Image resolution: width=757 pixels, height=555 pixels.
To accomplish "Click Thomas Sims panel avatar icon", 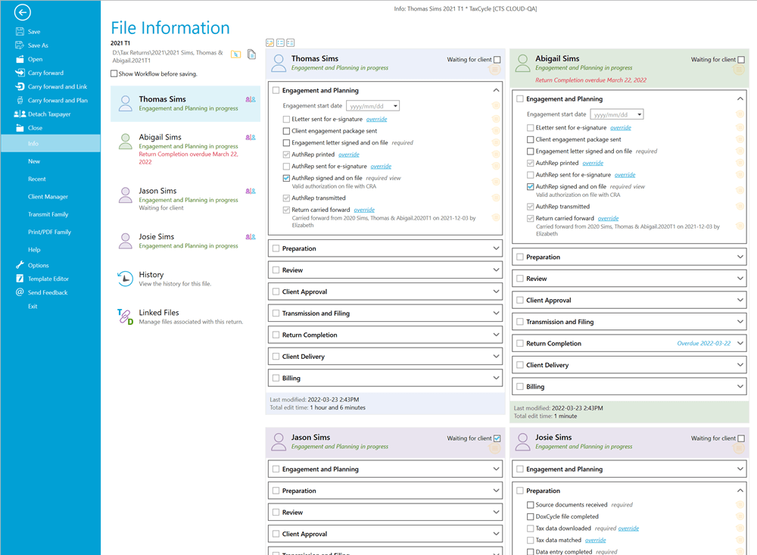I will (x=279, y=64).
